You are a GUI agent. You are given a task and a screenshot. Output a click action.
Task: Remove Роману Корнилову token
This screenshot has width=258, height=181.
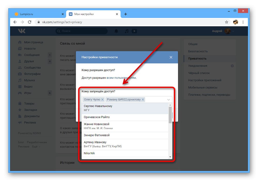(143, 99)
